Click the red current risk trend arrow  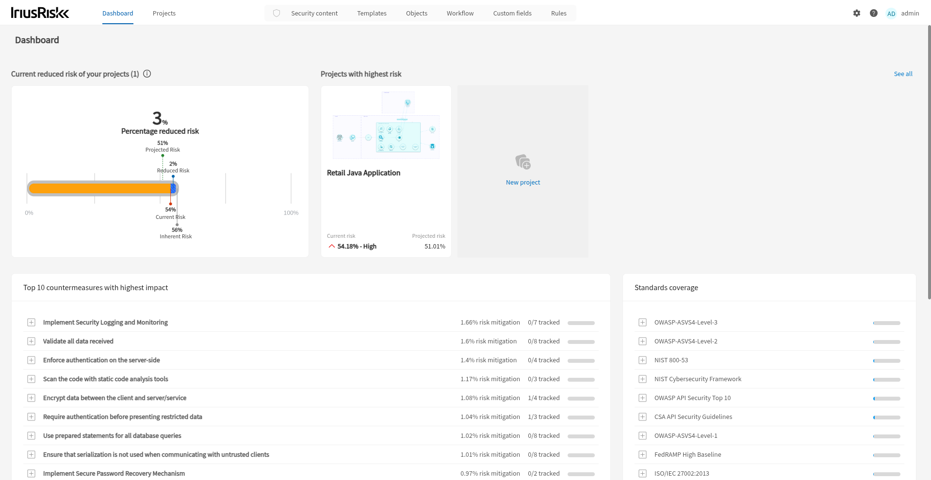pyautogui.click(x=332, y=246)
